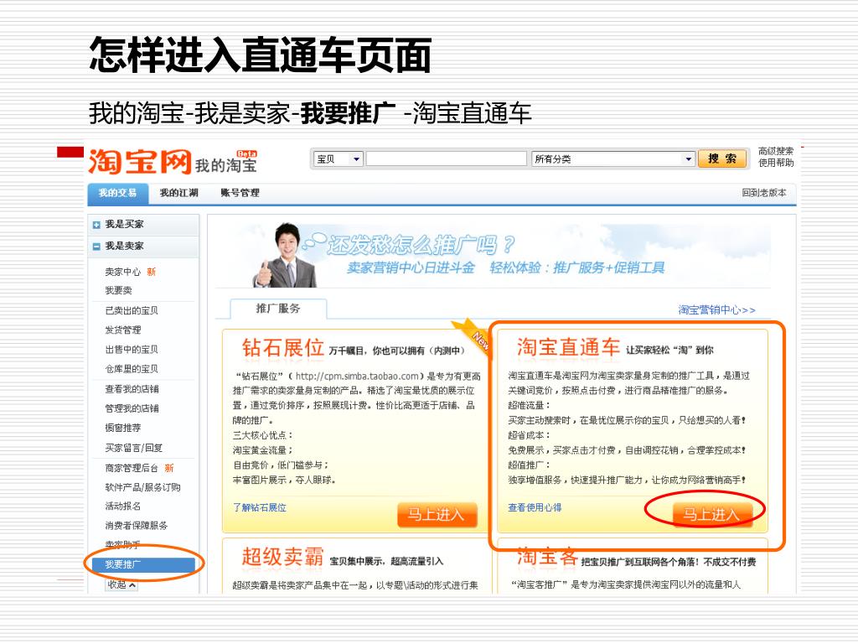The height and width of the screenshot is (644, 858).
Task: Click the 淘宝直通车 heading
Action: click(x=568, y=348)
